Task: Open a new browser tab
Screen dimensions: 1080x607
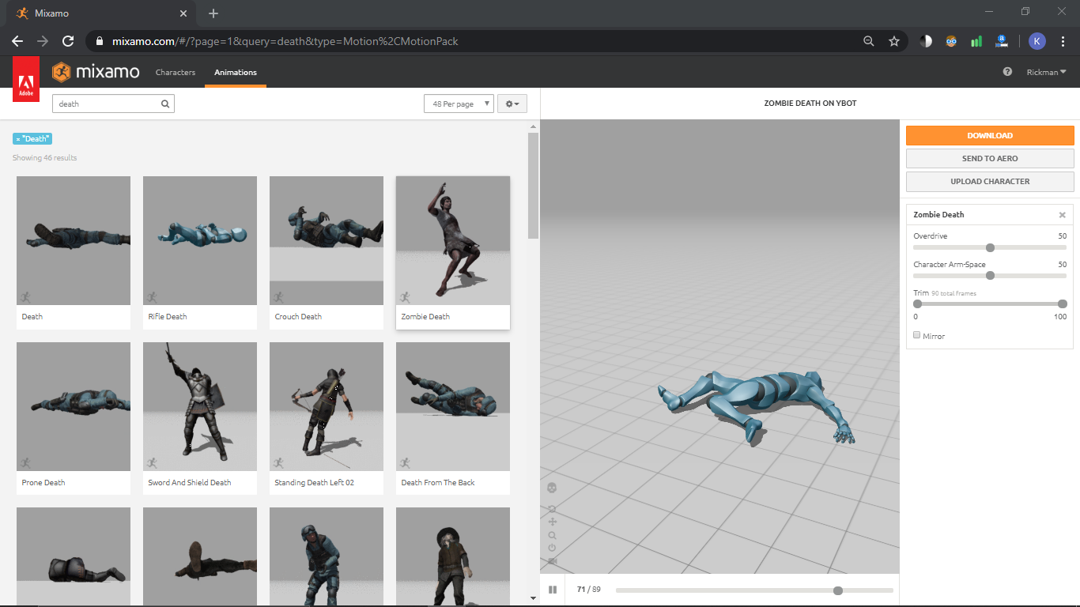Action: click(213, 13)
